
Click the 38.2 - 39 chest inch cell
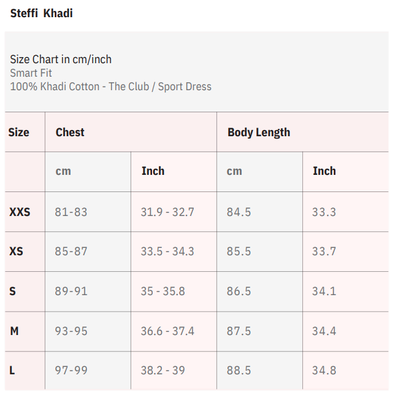(163, 371)
